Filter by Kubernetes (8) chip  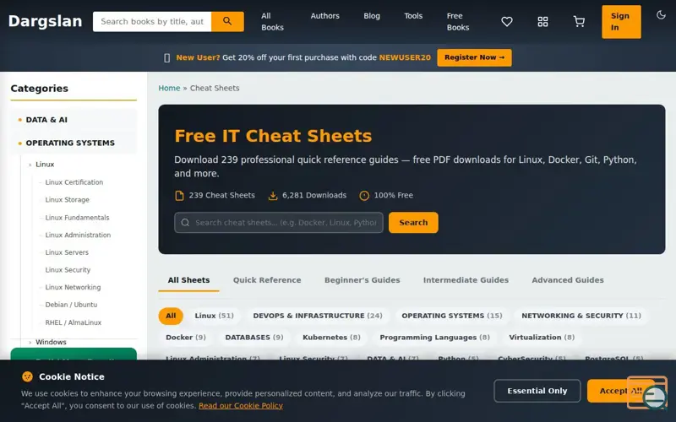point(331,337)
